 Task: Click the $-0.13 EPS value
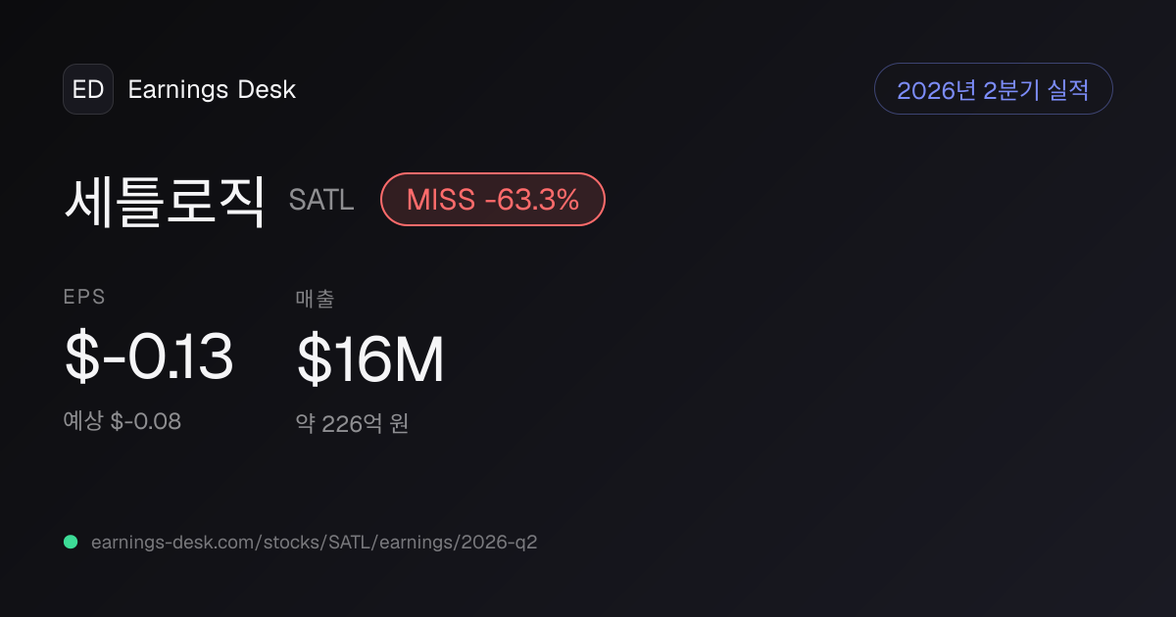click(x=149, y=356)
